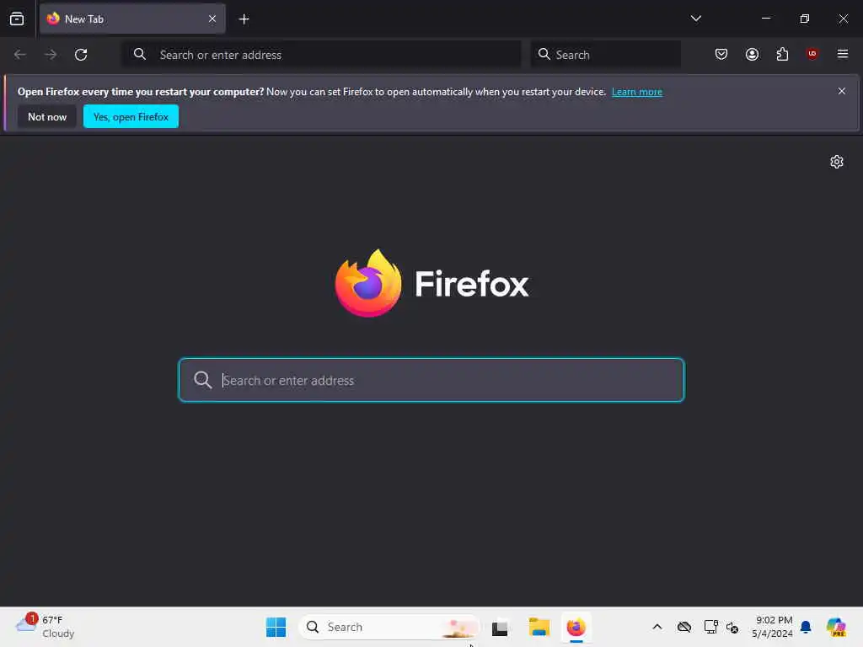Click the Back navigation arrow

coord(20,55)
